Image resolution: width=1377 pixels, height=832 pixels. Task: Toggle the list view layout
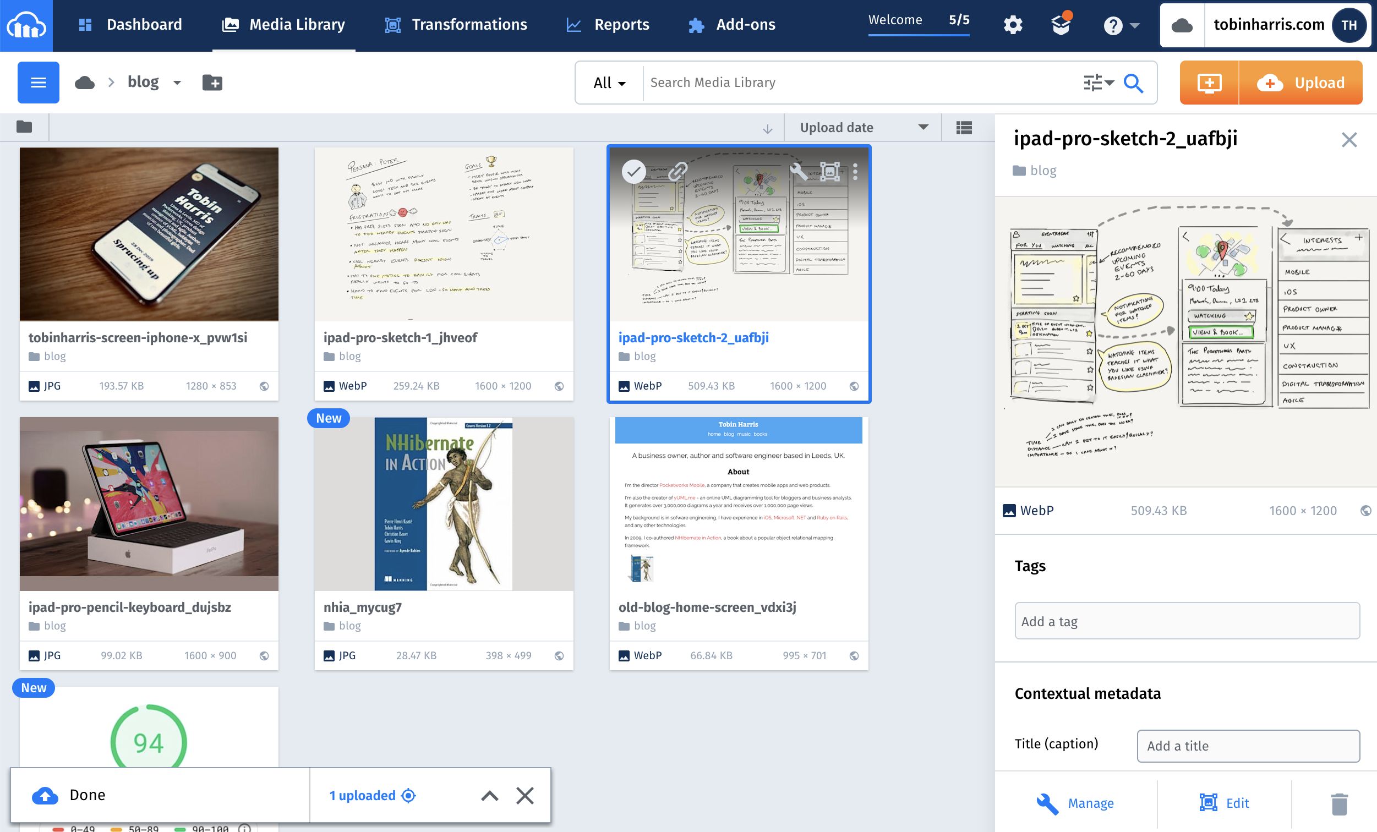tap(964, 128)
